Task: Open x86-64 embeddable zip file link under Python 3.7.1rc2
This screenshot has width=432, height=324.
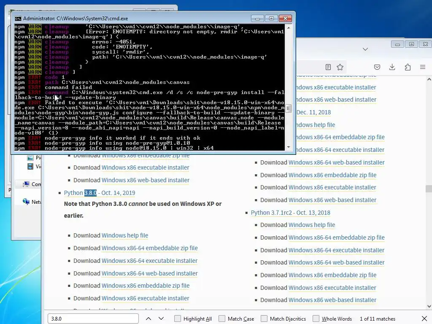Action: pos(336,238)
